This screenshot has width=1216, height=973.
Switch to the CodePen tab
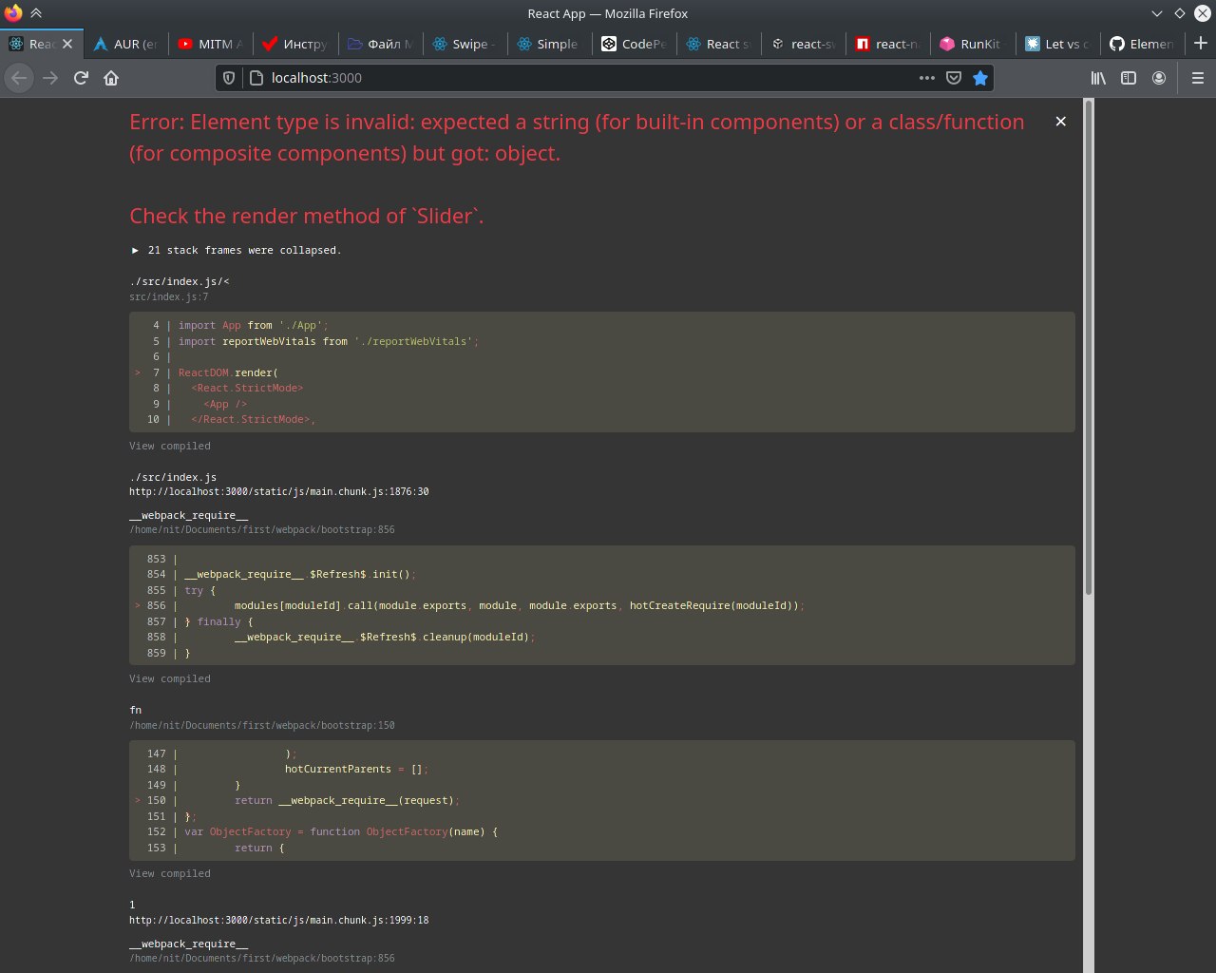point(634,44)
